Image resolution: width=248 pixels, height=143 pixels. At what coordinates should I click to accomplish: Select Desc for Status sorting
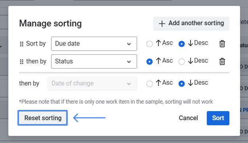coord(181,61)
